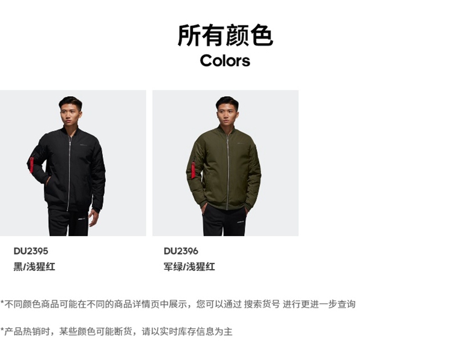451x361 pixels.
Task: Click the silver zipper on green jacket
Action: pyautogui.click(x=227, y=172)
